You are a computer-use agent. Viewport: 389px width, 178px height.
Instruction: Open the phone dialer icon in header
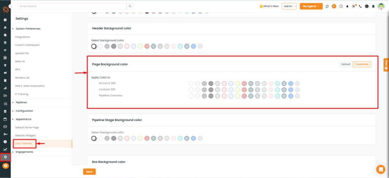[x=360, y=6]
